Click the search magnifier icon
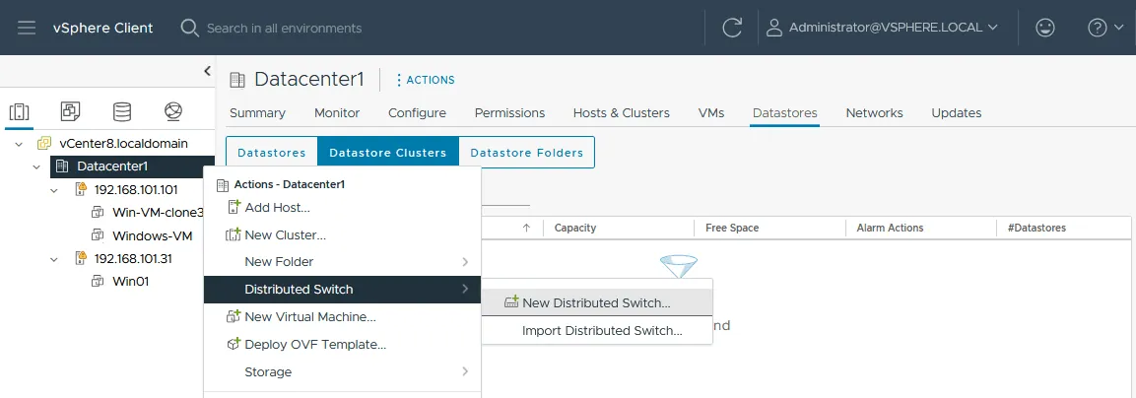 click(189, 28)
